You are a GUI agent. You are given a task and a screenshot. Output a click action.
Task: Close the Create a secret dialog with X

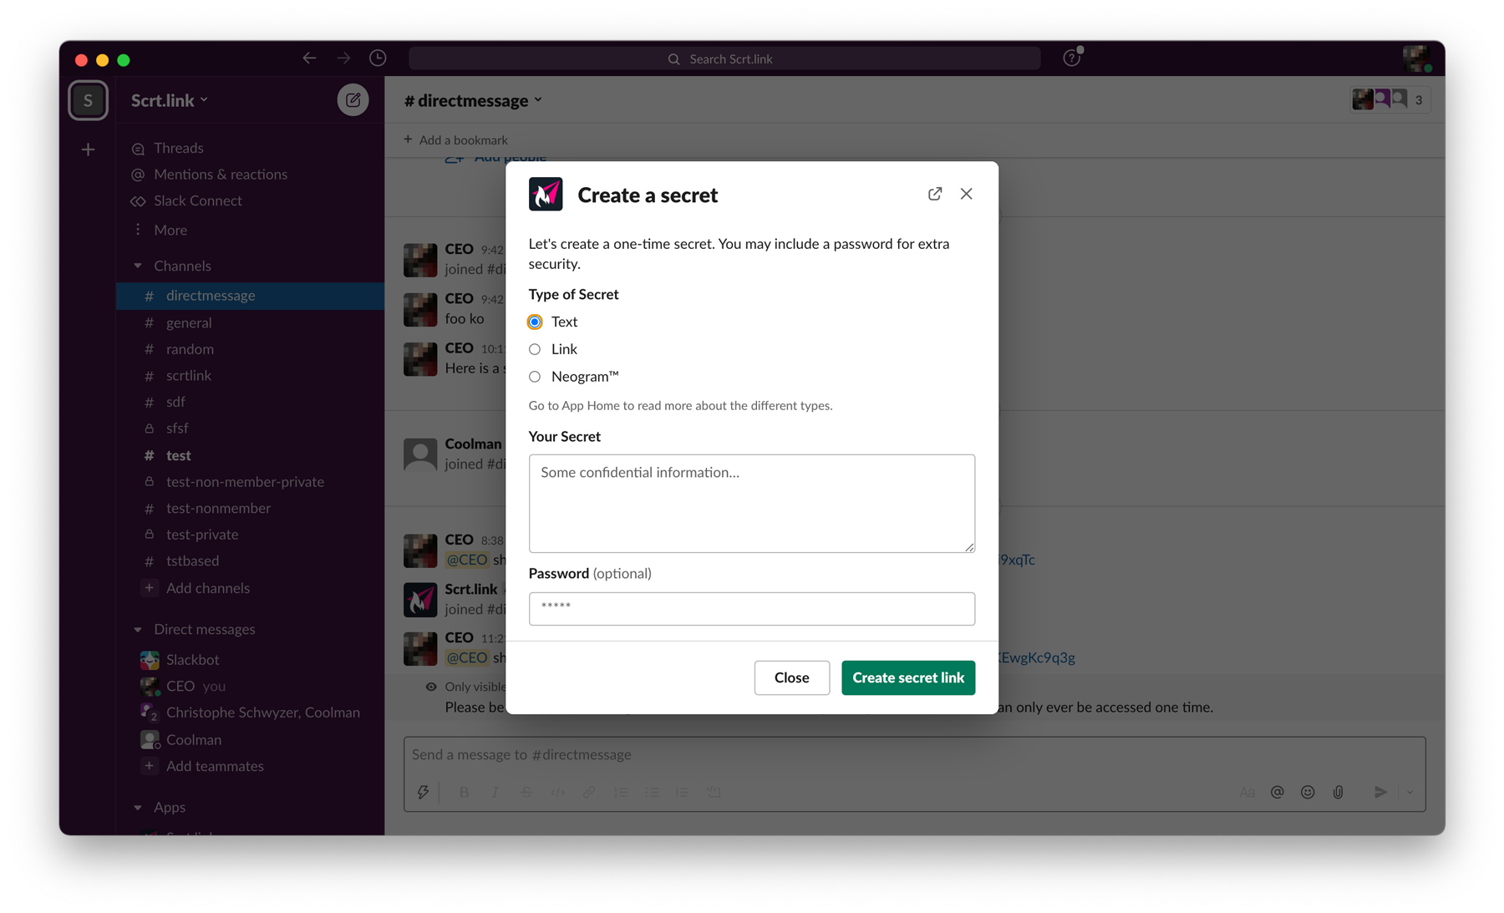966,194
